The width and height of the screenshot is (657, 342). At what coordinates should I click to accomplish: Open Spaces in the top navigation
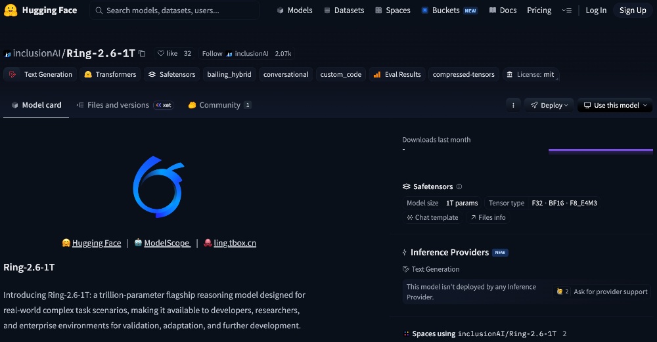[393, 10]
